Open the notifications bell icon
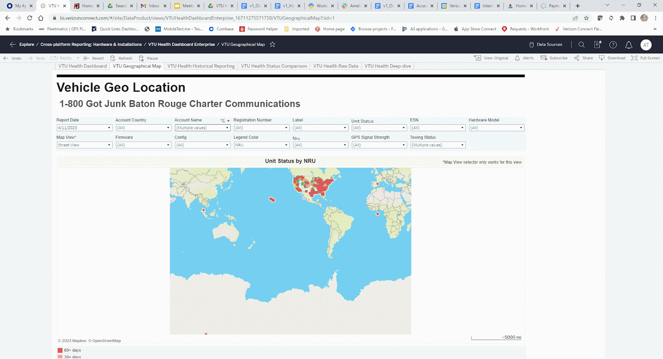This screenshot has width=663, height=359. pyautogui.click(x=629, y=45)
